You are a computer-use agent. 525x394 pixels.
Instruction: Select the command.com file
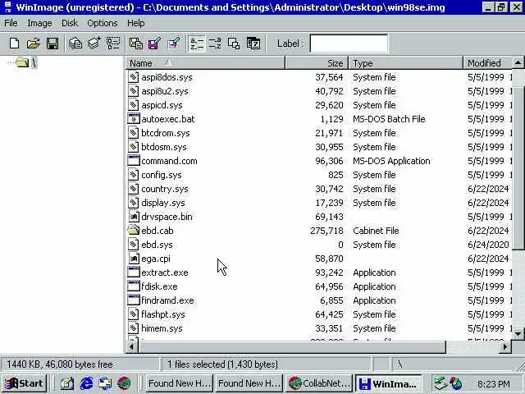[169, 161]
